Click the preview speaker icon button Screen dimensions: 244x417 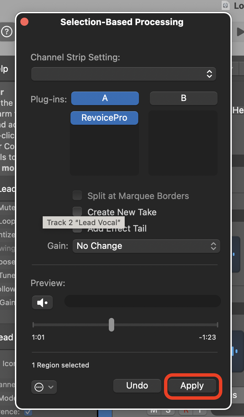point(42,302)
